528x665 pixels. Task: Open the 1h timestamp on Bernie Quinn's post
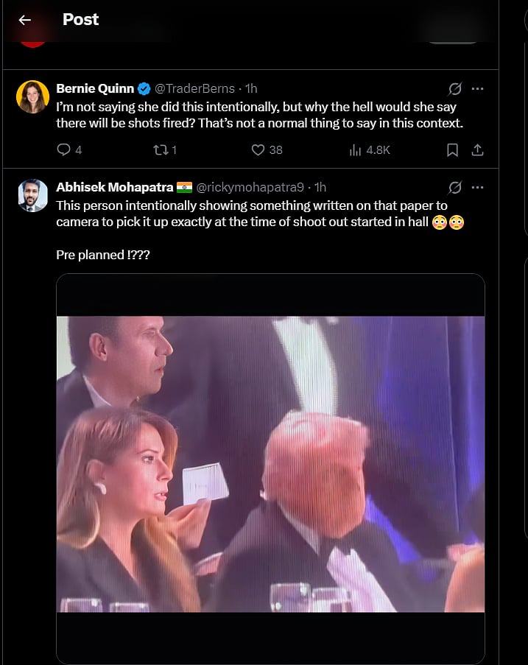click(251, 88)
